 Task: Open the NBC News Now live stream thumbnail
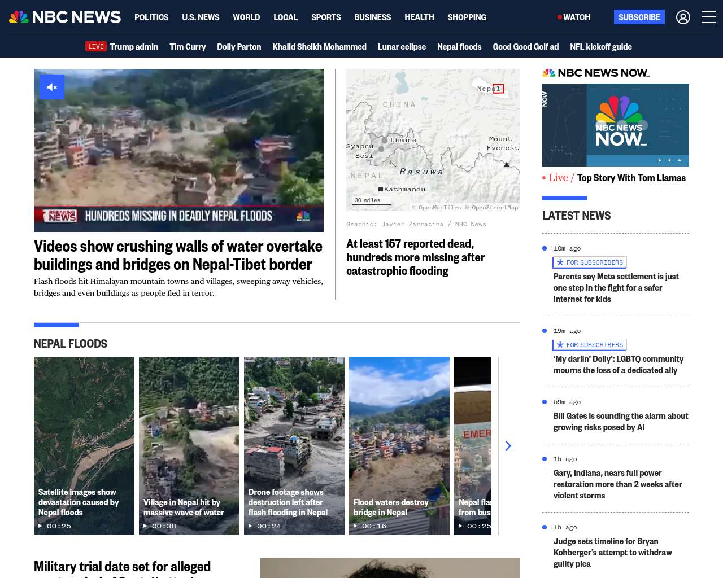click(x=616, y=125)
